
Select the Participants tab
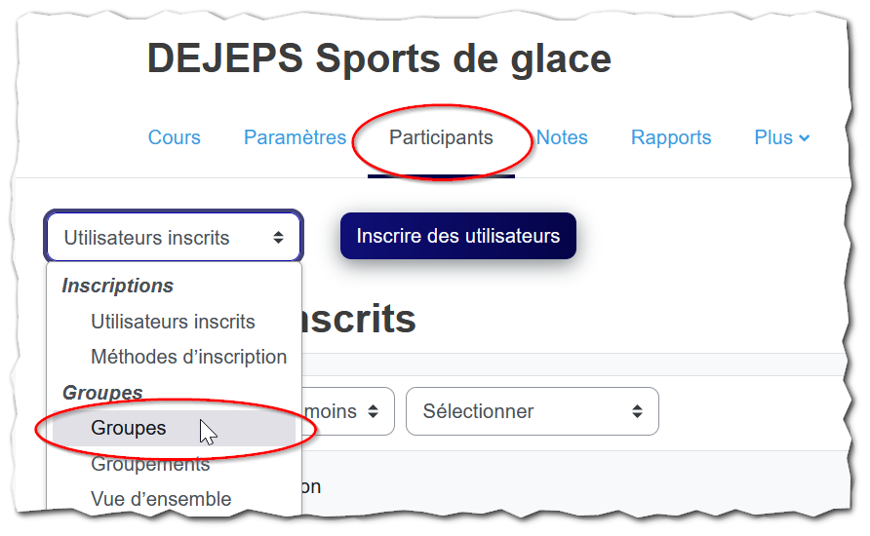[441, 137]
